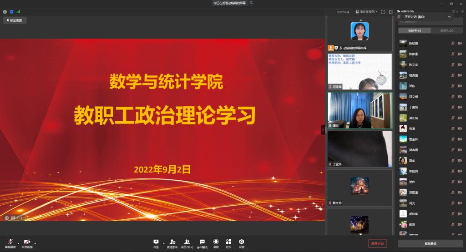Switch to the 未进入 10 tab
This screenshot has height=252, width=466.
coord(446,30)
